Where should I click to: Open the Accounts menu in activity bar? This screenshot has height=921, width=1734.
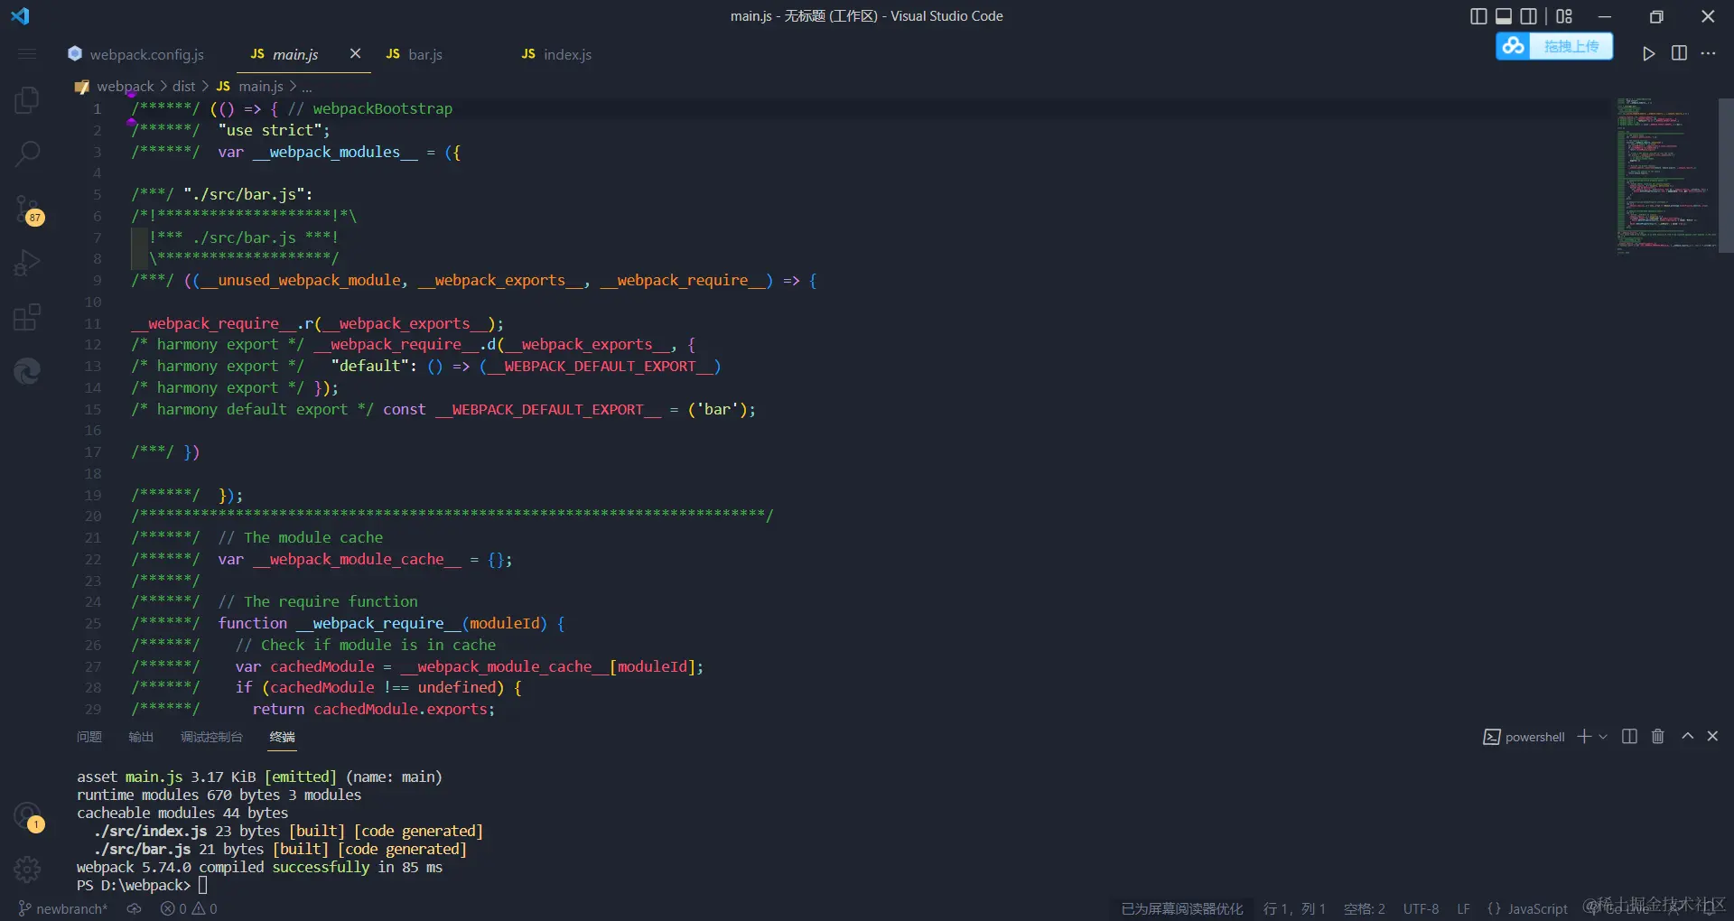[27, 816]
